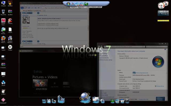Image resolution: width=171 pixels, height=106 pixels.
Task: Select Extras in Media Center menu
Action: tap(38, 72)
